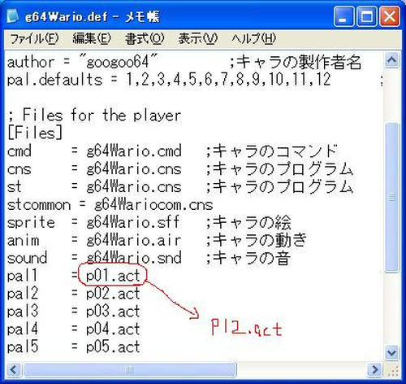Click the "p02.act" text
This screenshot has width=406, height=384.
point(113,294)
